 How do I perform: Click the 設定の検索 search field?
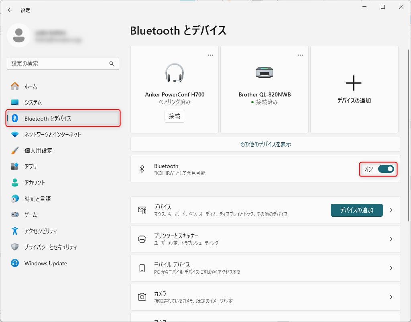[x=58, y=64]
